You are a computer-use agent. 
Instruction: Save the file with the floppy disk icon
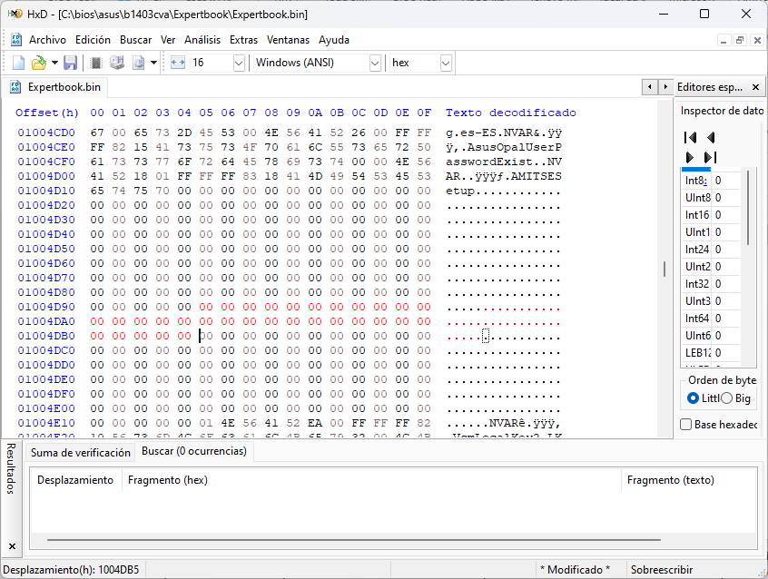(70, 63)
